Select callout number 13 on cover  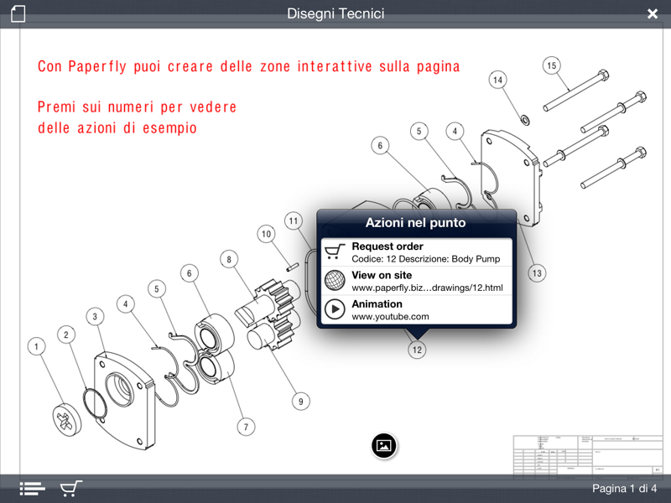(537, 273)
